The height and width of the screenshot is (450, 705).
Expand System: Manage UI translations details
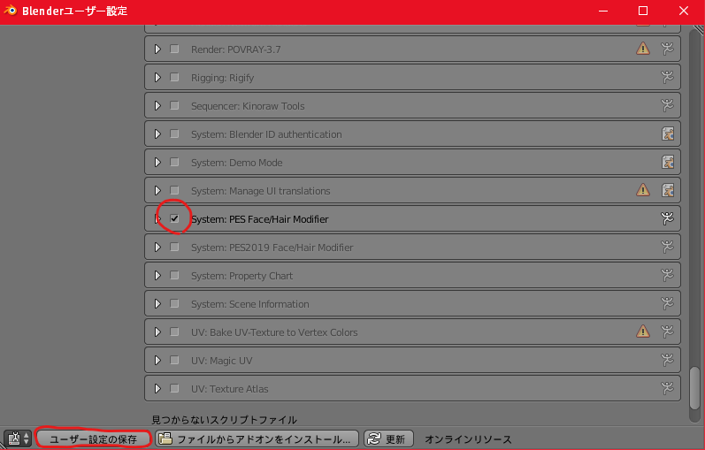[157, 191]
